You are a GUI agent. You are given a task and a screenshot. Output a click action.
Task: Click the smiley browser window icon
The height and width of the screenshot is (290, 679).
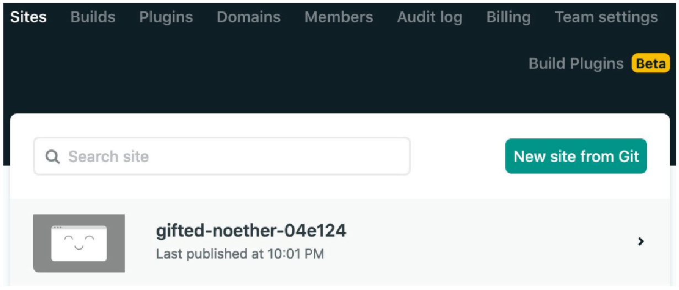click(x=79, y=243)
